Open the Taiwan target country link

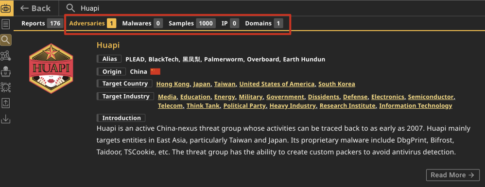coord(225,84)
